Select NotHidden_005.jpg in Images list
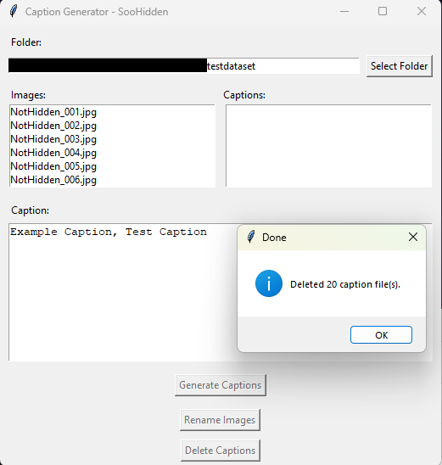 point(112,166)
